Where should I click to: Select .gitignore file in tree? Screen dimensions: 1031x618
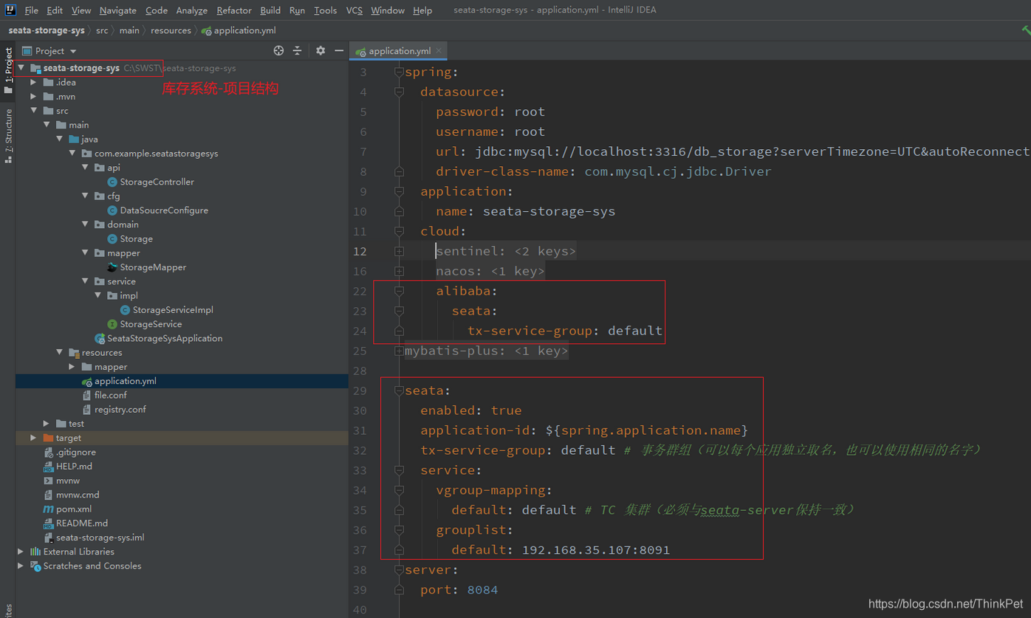point(75,452)
